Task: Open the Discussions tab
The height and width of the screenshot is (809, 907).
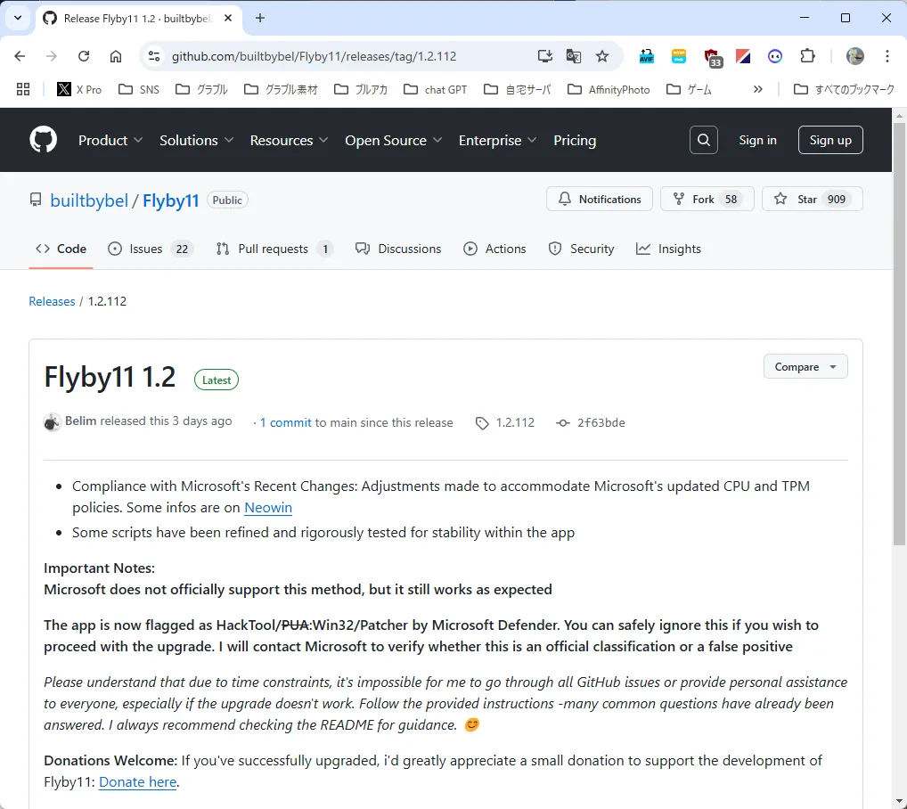Action: click(x=398, y=249)
